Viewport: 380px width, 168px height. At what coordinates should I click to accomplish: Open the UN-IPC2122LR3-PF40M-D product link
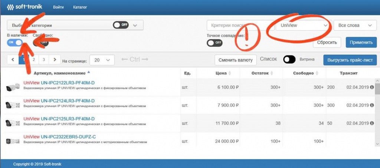[68, 83]
